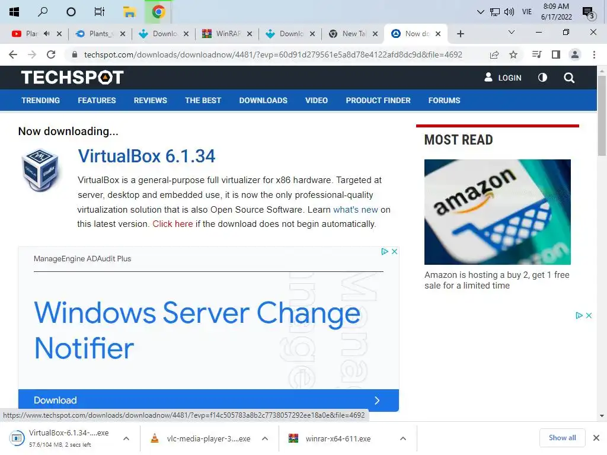The width and height of the screenshot is (607, 455).
Task: Follow the "what's new" link
Action: 356,209
